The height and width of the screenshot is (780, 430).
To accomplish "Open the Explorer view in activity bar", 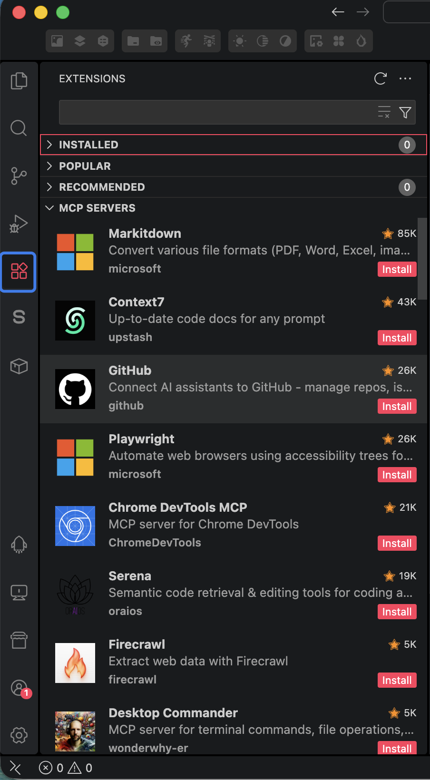I will [x=19, y=81].
